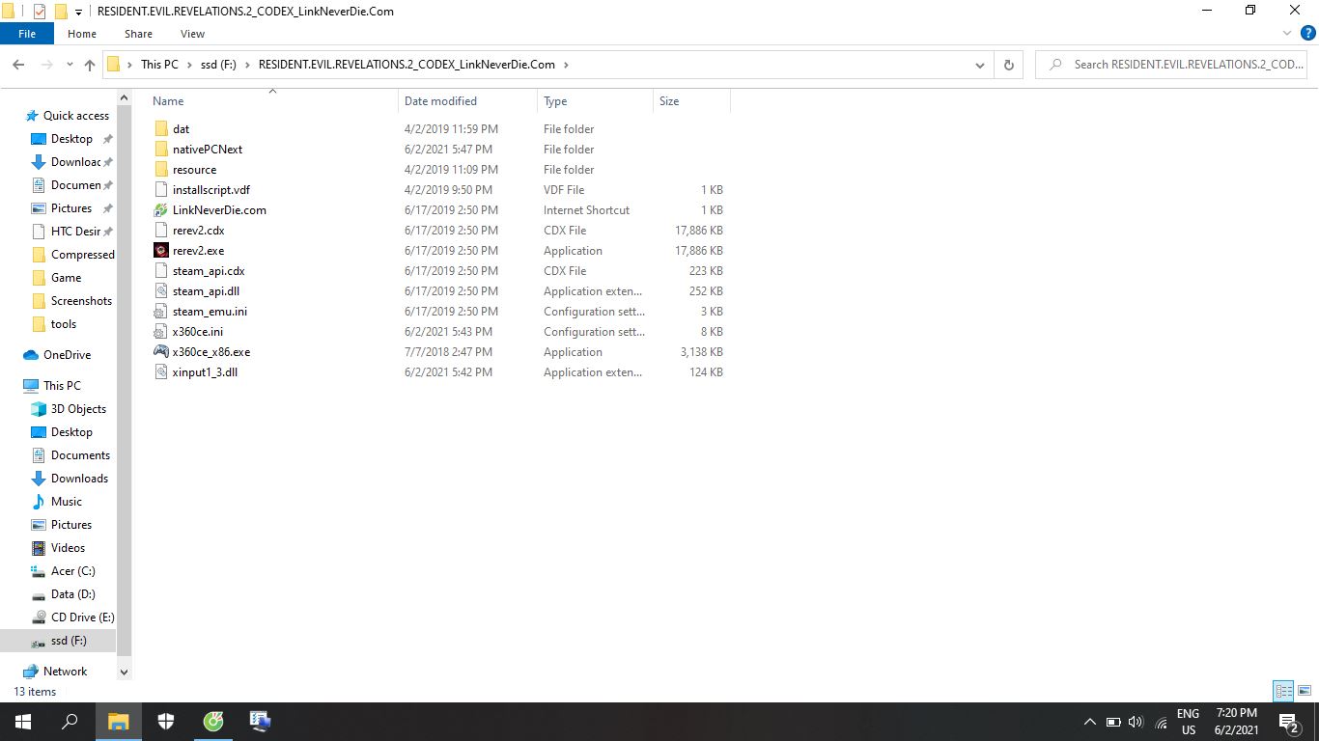
Task: Launch the Coc Coc browser from the taskbar
Action: tap(212, 721)
